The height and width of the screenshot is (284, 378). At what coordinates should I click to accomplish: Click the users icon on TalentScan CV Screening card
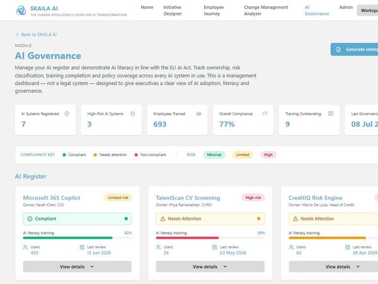(x=158, y=247)
